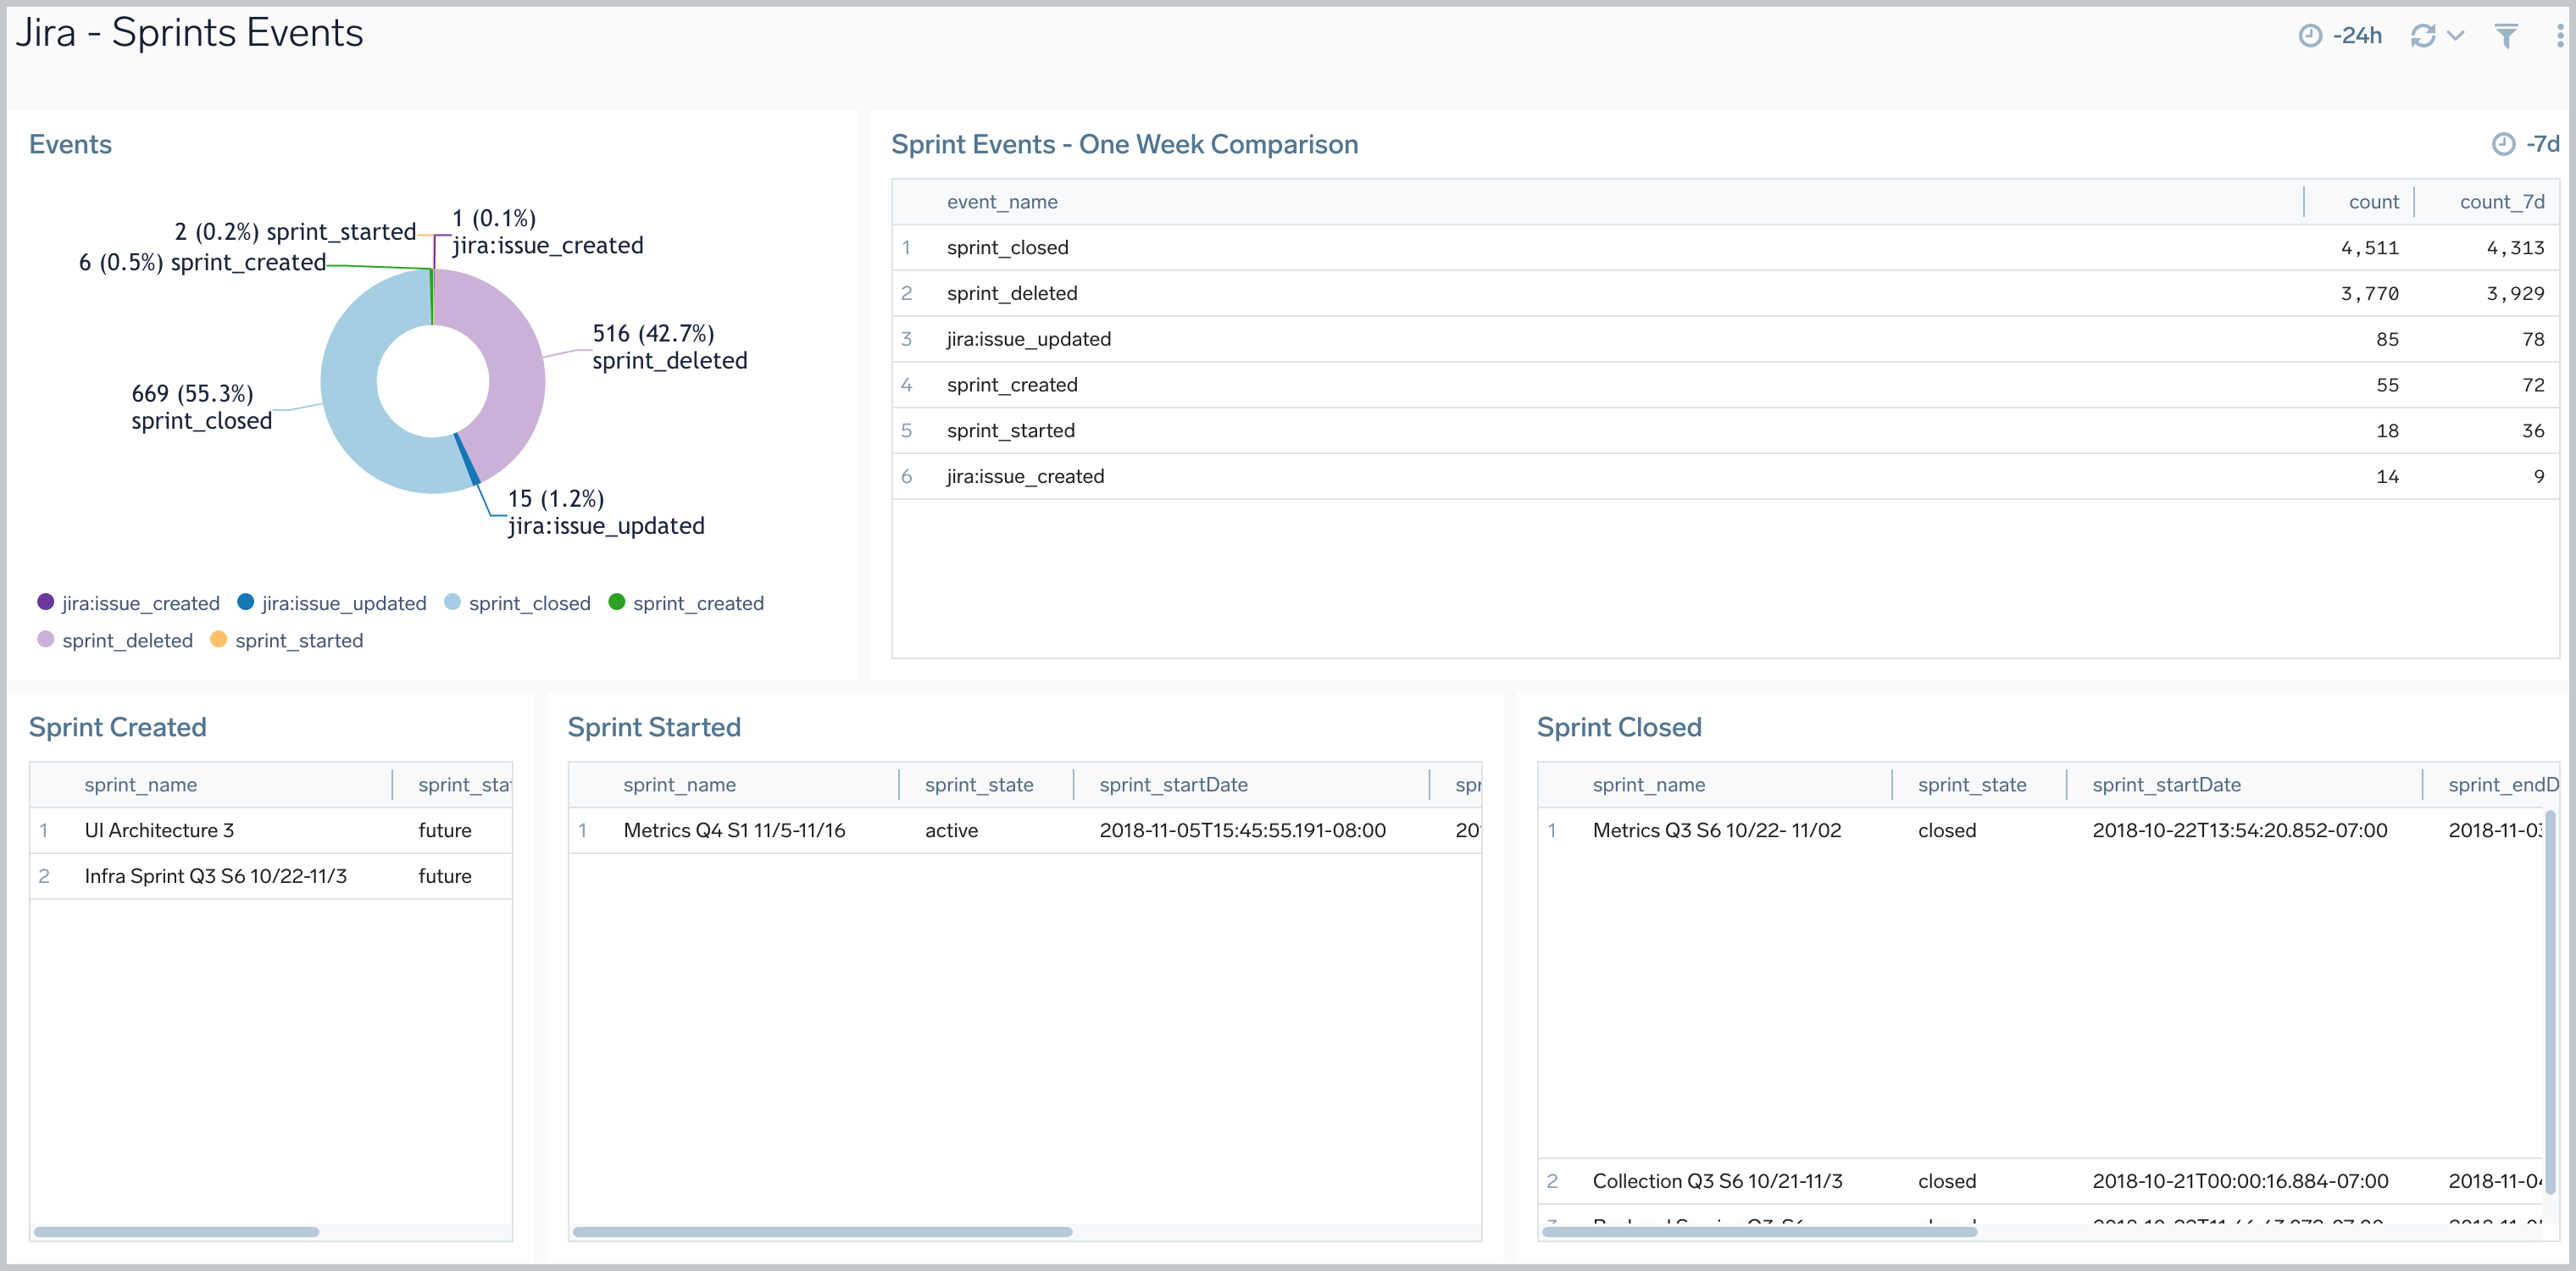This screenshot has width=2576, height=1271.
Task: Toggle sprint_deleted legend entry
Action: (x=115, y=640)
